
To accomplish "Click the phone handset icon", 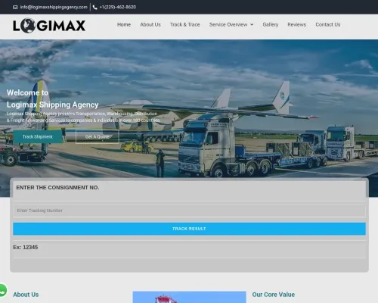I will click(94, 7).
